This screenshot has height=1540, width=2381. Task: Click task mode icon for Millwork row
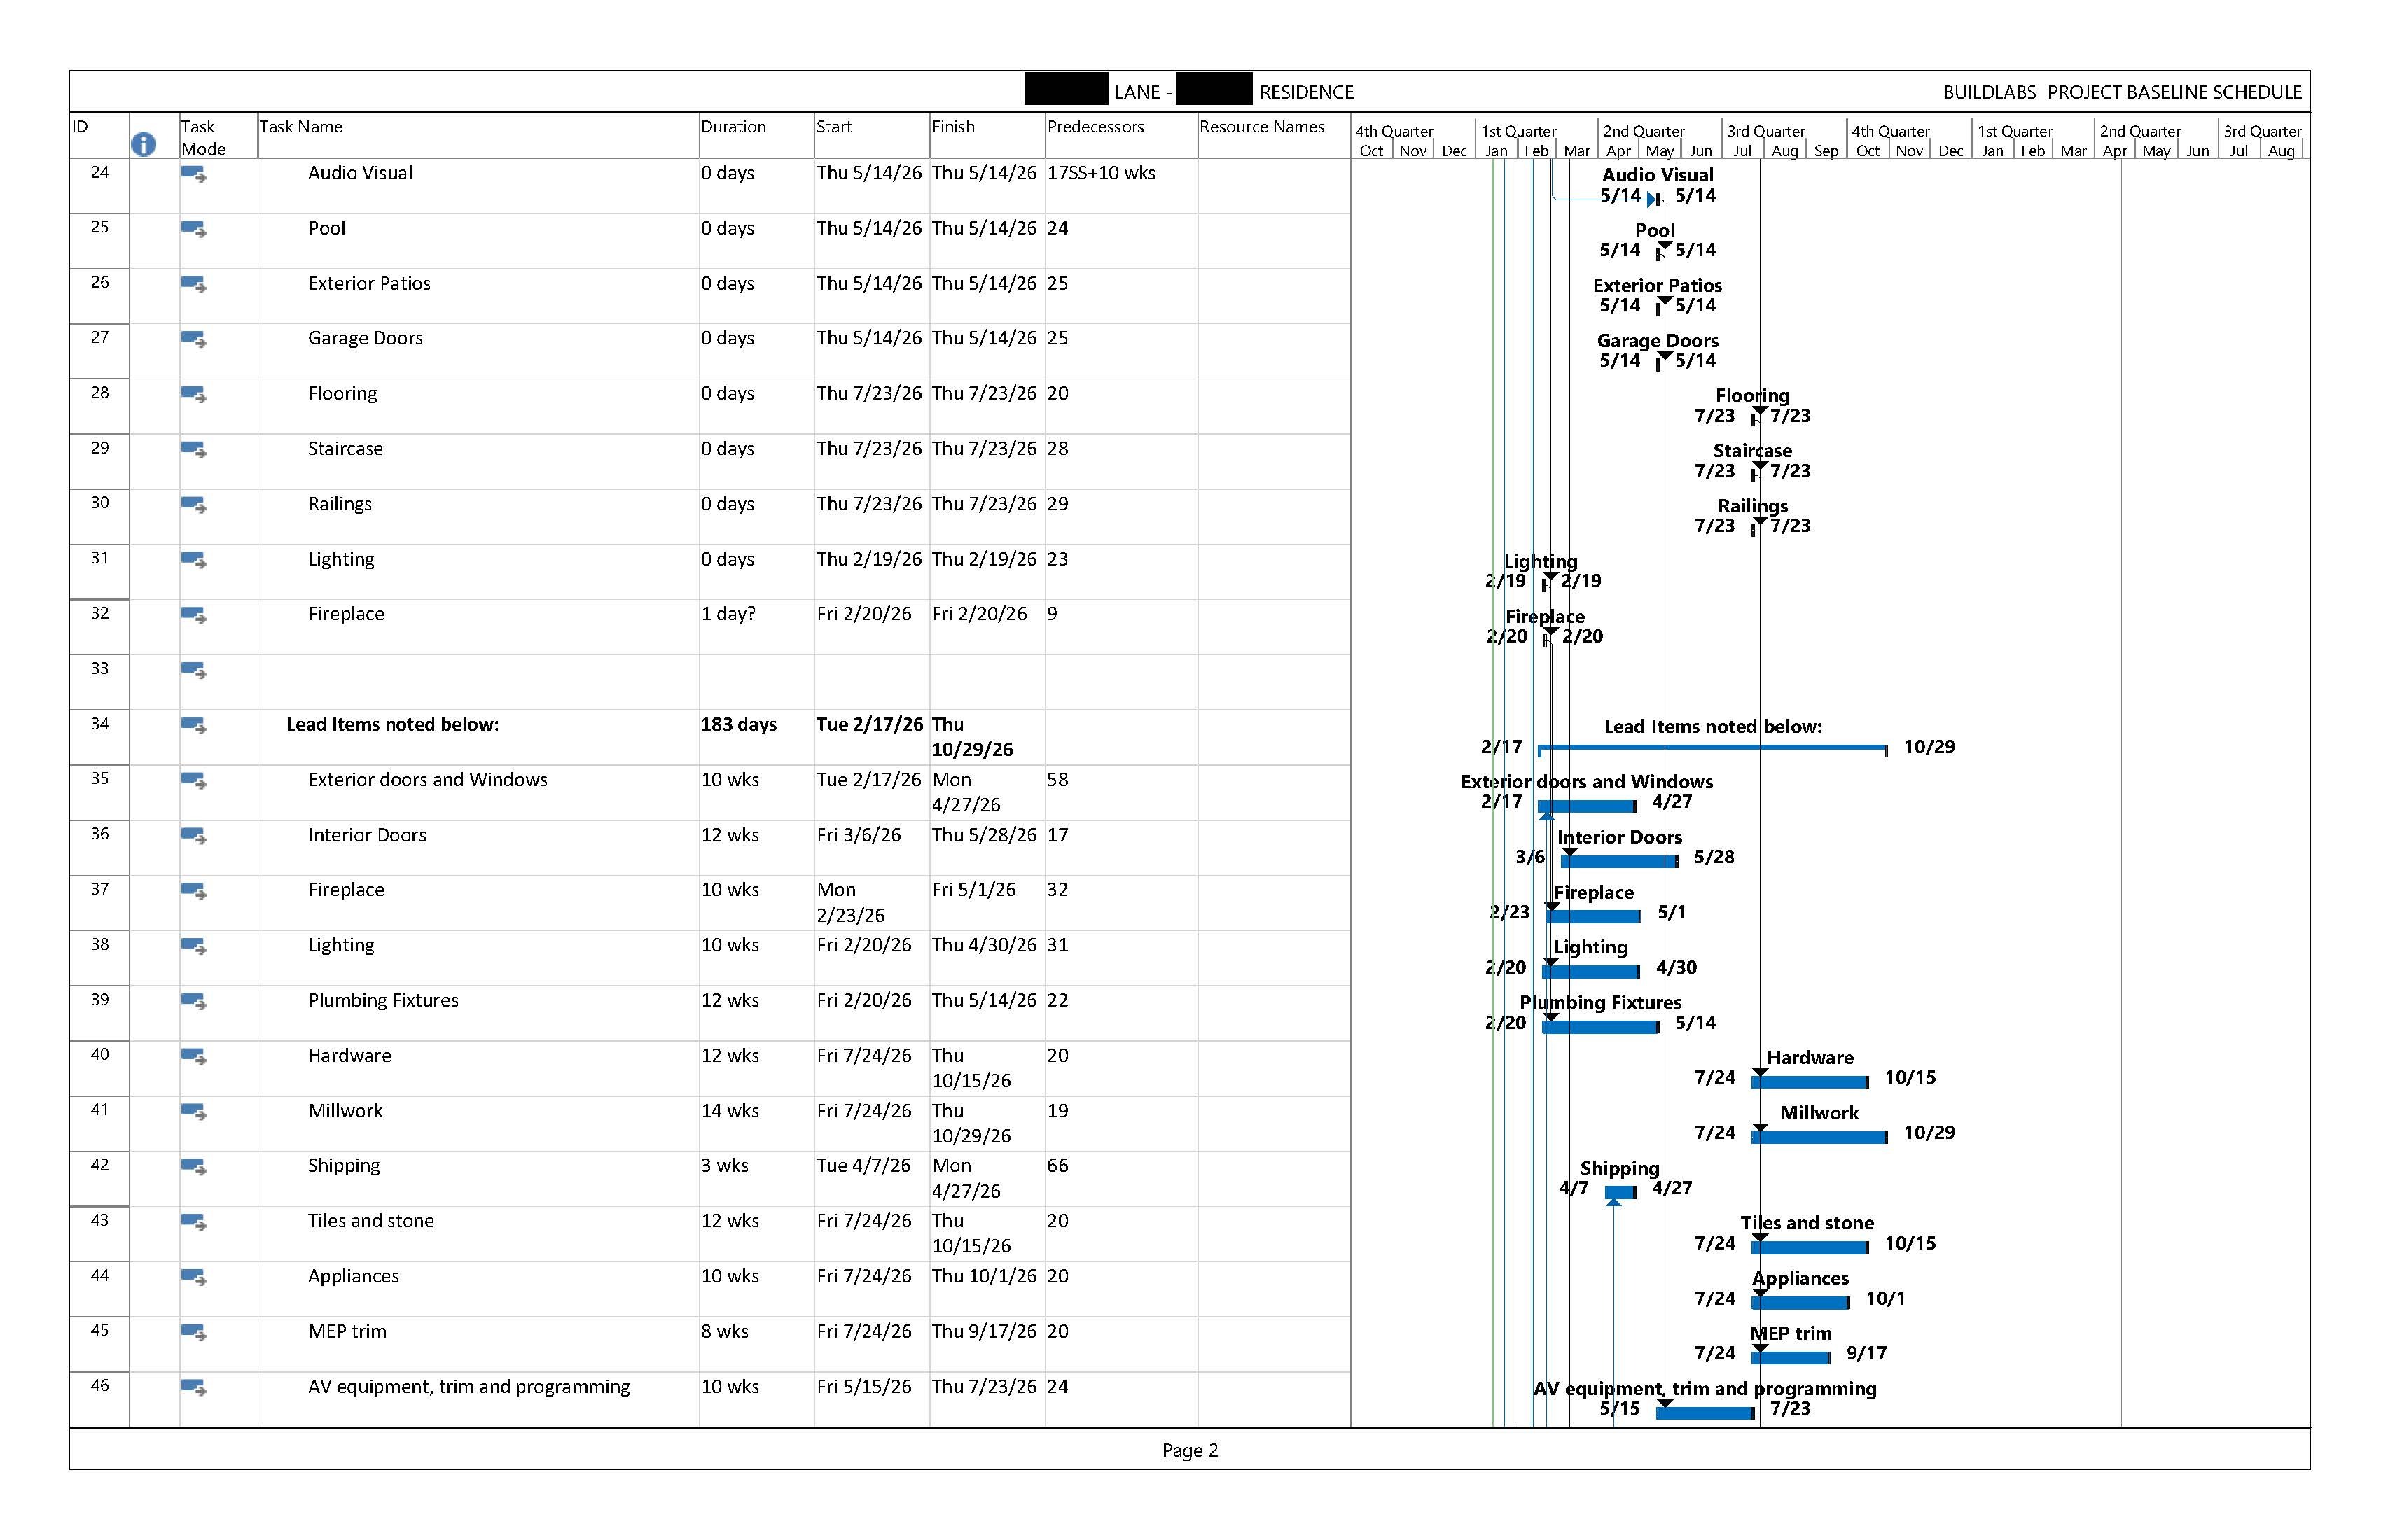193,1112
